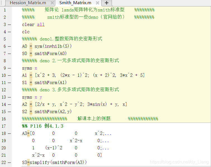Click 'smithForm(A2,y)' call
The width and height of the screenshot is (211, 167).
click(53, 112)
